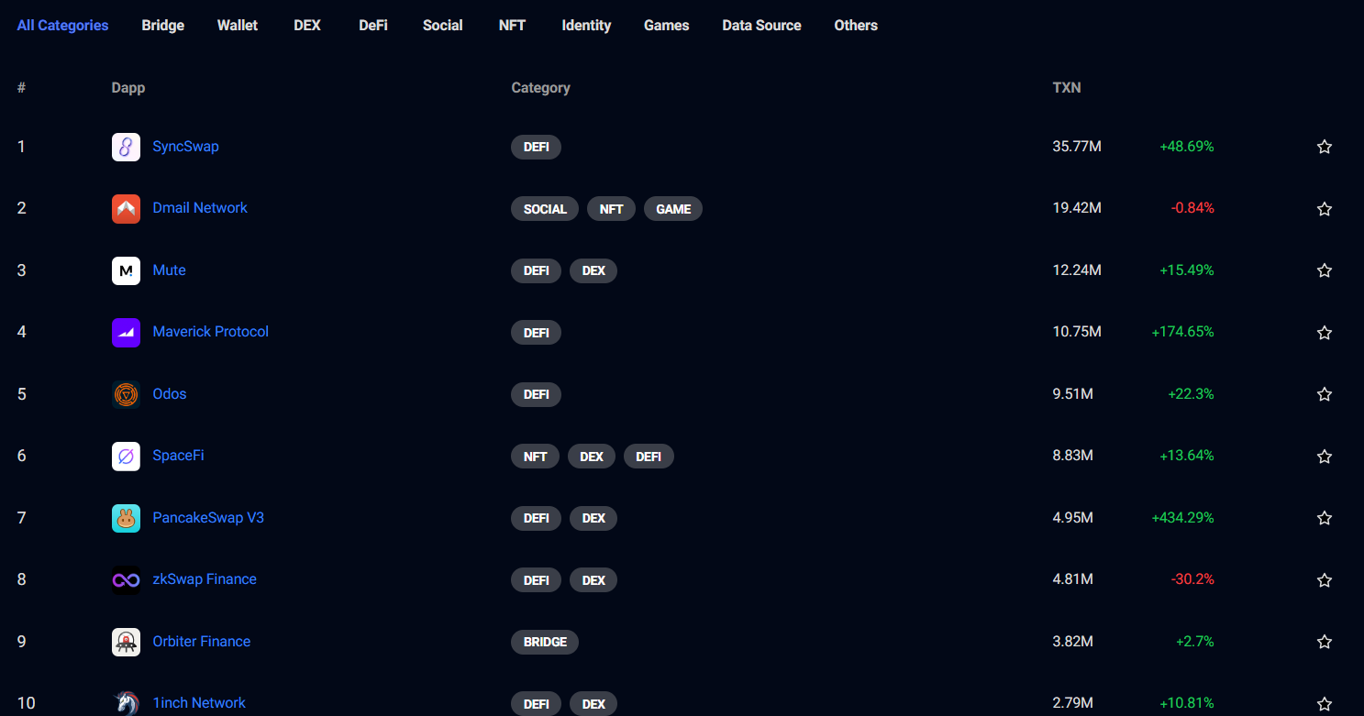Click the zkSwap Finance infinity icon

[x=126, y=579]
